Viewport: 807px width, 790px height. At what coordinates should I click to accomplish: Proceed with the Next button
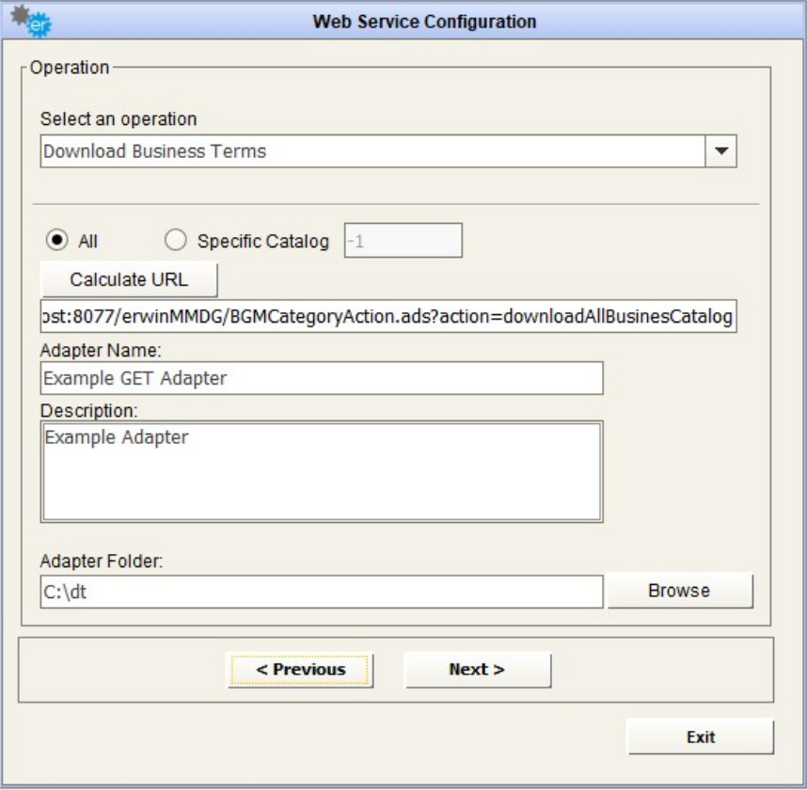[477, 670]
